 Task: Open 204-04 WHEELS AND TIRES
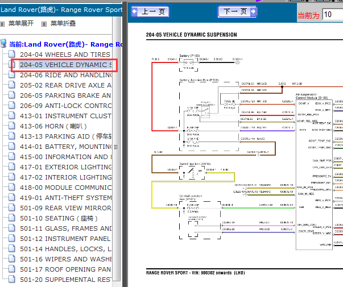point(65,55)
